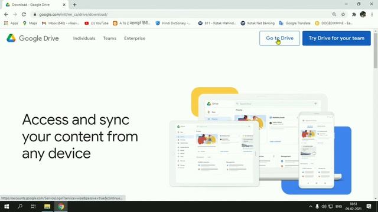
Task: Click the ENG language indicator
Action: [338, 207]
